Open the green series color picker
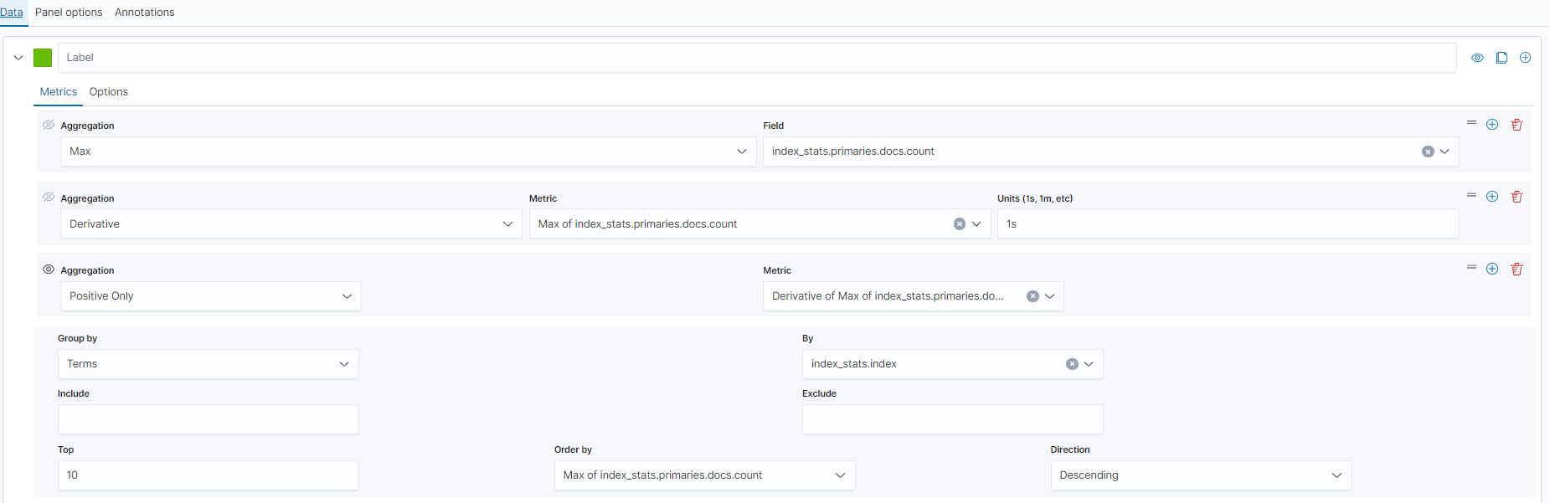Screen dimensions: 1550x503 point(43,58)
